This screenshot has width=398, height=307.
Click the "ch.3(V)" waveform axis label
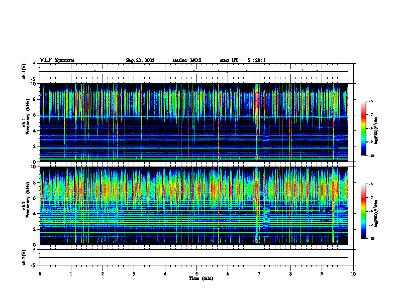(x=24, y=257)
